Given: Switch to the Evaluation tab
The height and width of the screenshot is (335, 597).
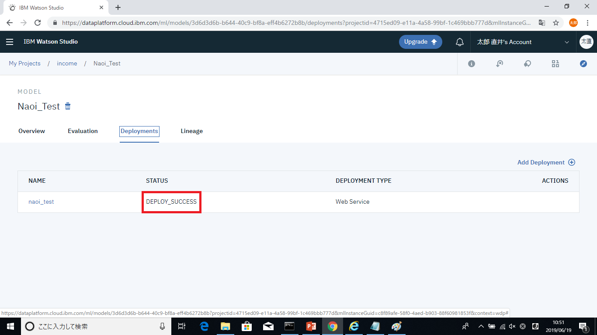Looking at the screenshot, I should coord(83,131).
